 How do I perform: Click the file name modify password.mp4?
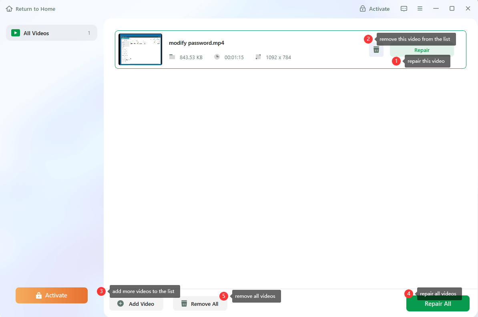point(197,43)
